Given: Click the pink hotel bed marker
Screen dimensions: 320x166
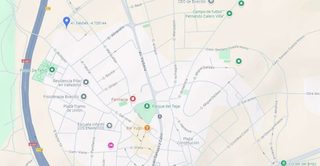Looking at the screenshot, I should 111,145.
